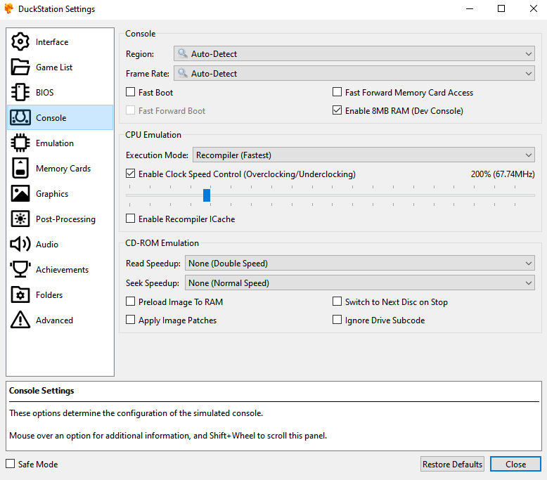
Task: Check Preload Image To RAM
Action: 131,301
